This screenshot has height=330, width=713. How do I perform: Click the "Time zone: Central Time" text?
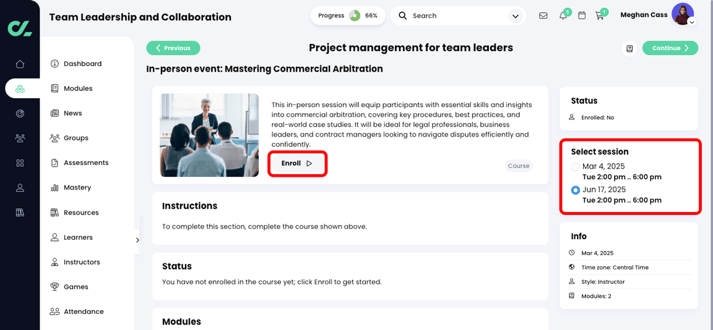615,268
